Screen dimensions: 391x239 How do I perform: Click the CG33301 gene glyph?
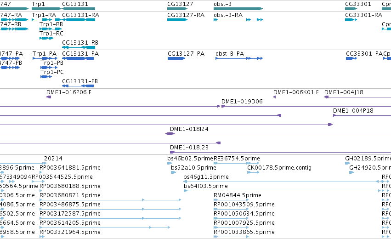351,9
